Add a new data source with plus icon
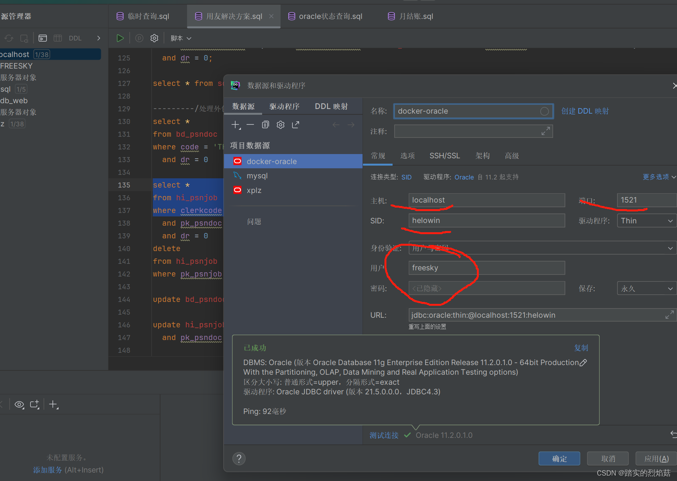The width and height of the screenshot is (677, 481). click(x=236, y=125)
